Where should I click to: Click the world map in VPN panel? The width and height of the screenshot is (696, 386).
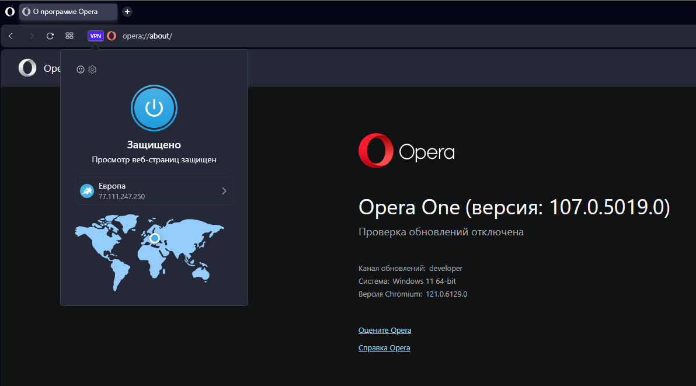pos(149,252)
